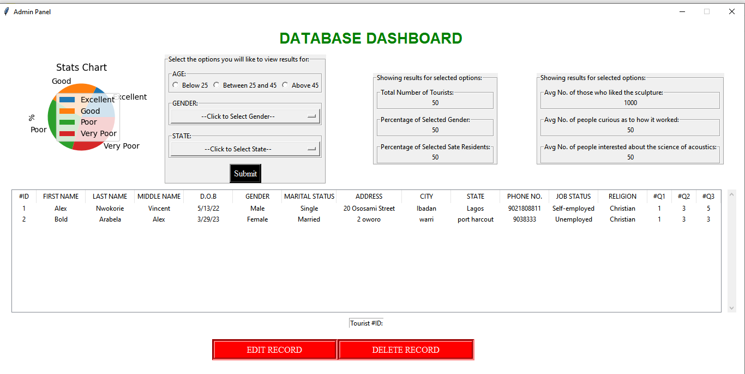Click the Unemployed job status cell
The width and height of the screenshot is (745, 374).
pyautogui.click(x=574, y=219)
